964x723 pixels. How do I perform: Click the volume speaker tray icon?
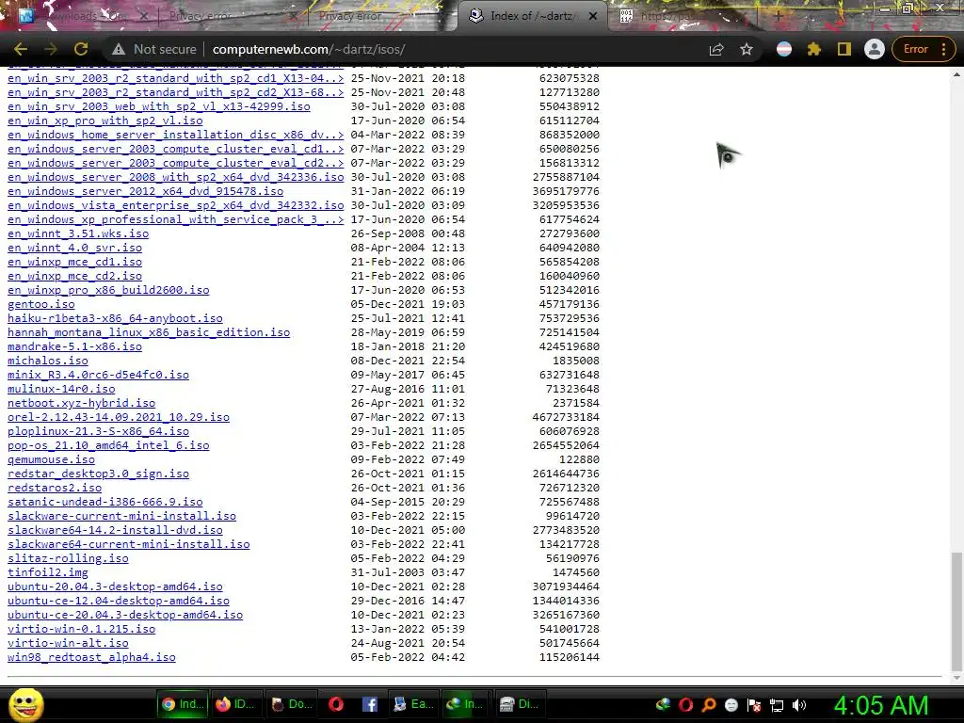click(x=799, y=705)
